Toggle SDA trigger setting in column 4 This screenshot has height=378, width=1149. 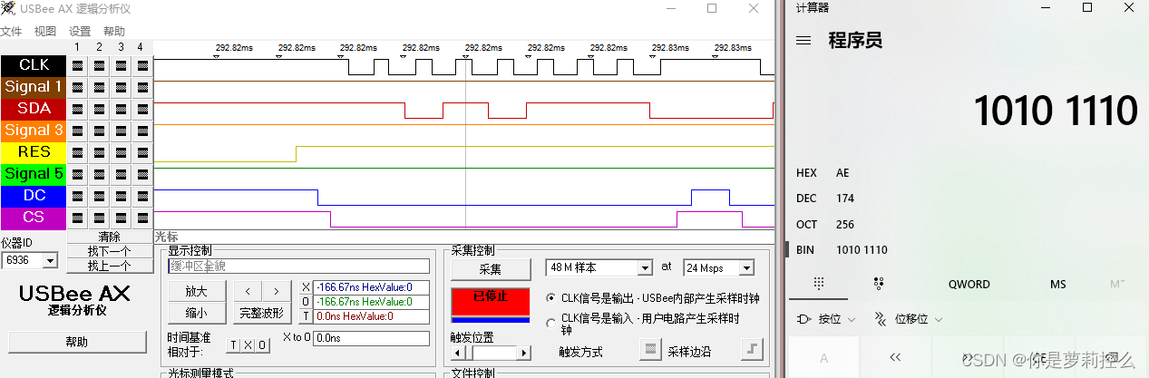coord(142,109)
